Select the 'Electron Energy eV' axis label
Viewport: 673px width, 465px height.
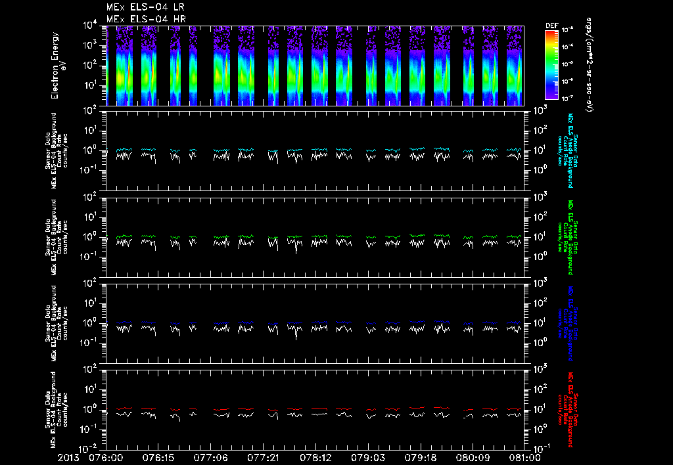pos(57,65)
